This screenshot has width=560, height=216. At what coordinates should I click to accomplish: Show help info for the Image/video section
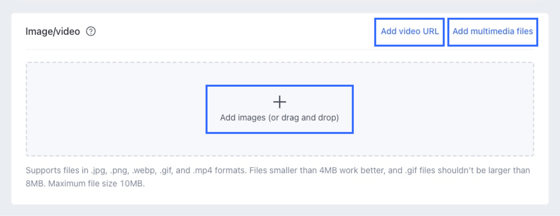click(x=91, y=32)
